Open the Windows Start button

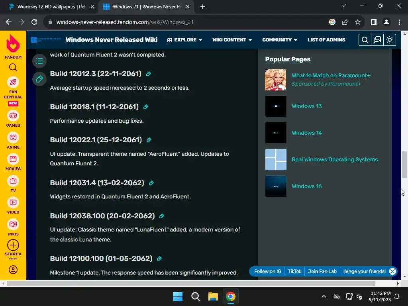point(178,296)
